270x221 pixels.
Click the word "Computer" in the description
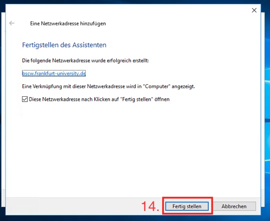pos(157,86)
